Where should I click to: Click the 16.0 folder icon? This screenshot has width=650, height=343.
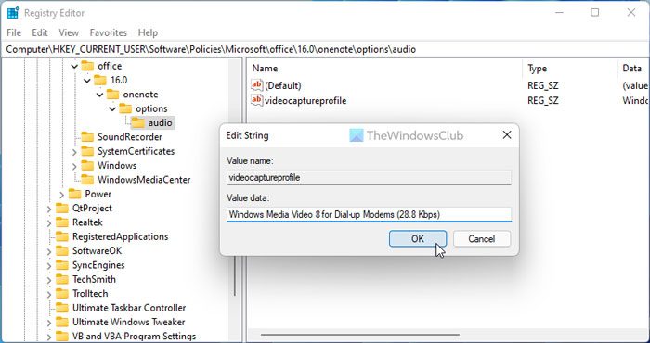100,80
